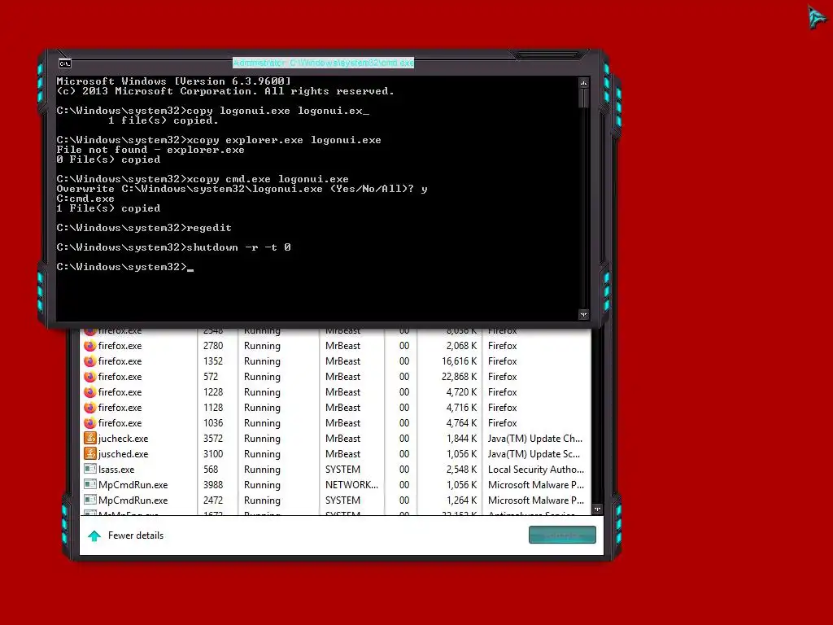This screenshot has width=833, height=625.
Task: Select the jusched.exe process name
Action: coord(124,454)
